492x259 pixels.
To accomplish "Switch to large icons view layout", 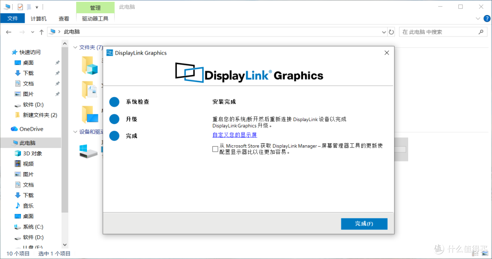I will click(485, 254).
